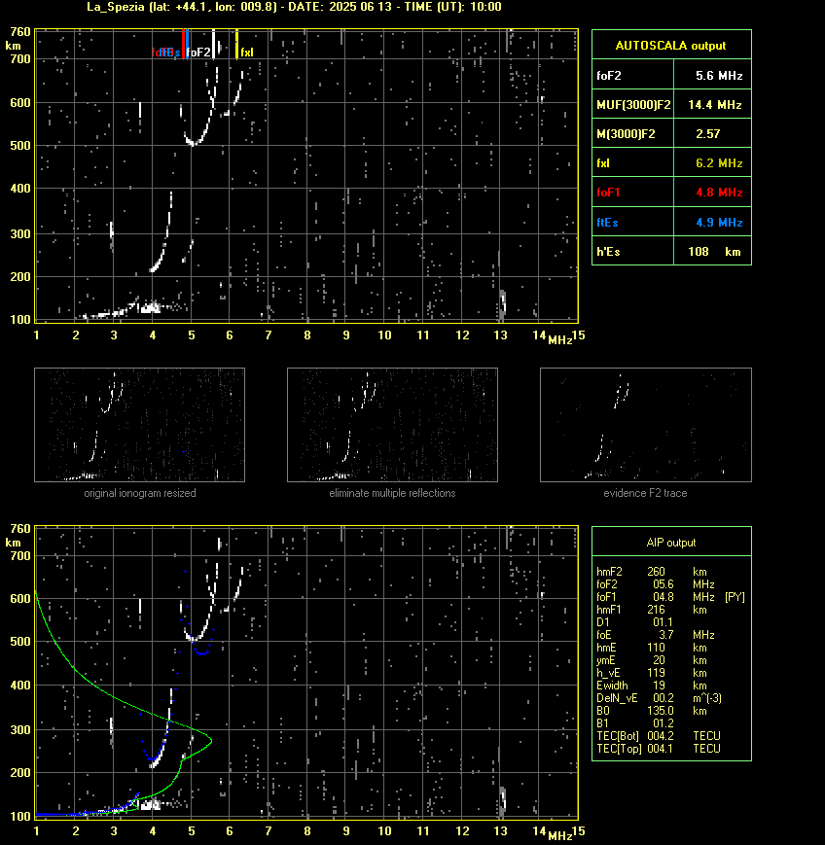The height and width of the screenshot is (845, 825).
Task: Click the 'eliminate multiple reflections' caption
Action: [x=392, y=493]
